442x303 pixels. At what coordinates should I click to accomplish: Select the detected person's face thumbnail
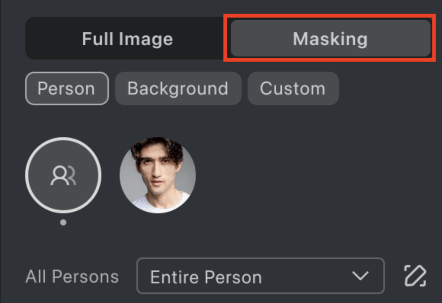pos(158,175)
